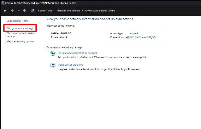Click the Control Panel icon in address bar
The width and height of the screenshot is (201, 129).
tap(32, 10)
